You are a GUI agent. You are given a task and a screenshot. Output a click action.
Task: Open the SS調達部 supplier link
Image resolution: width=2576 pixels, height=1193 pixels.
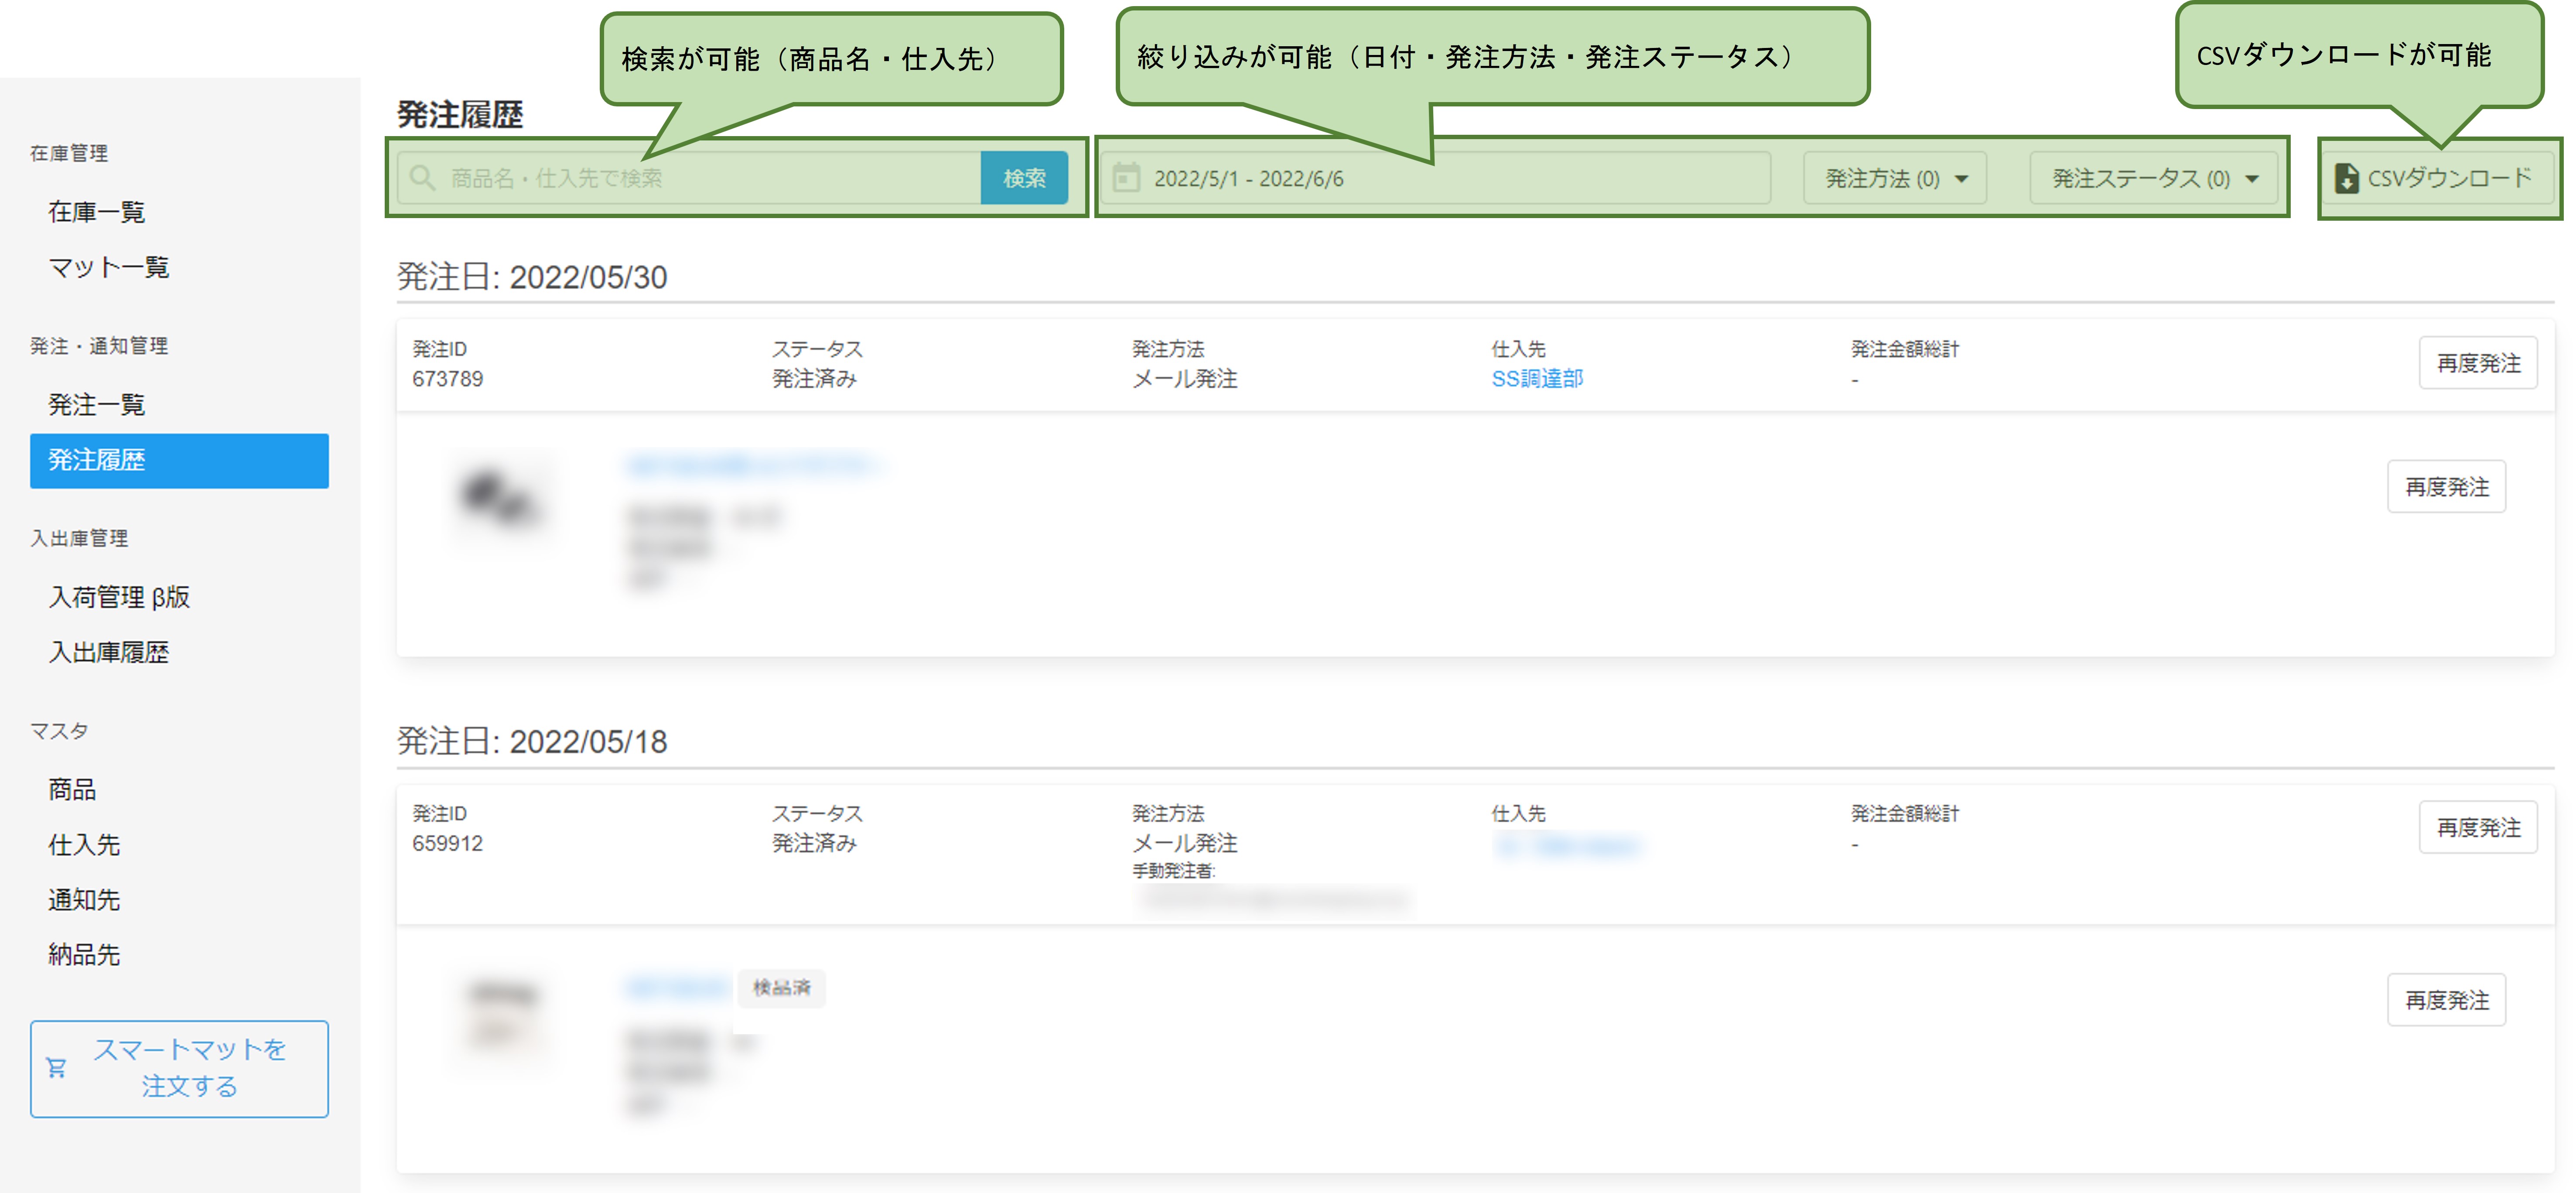pyautogui.click(x=1537, y=379)
